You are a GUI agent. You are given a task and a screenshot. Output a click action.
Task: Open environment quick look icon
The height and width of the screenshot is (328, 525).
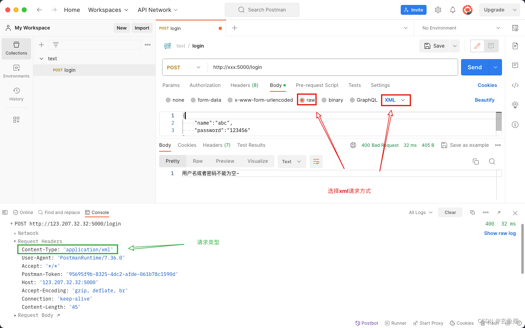pyautogui.click(x=515, y=28)
